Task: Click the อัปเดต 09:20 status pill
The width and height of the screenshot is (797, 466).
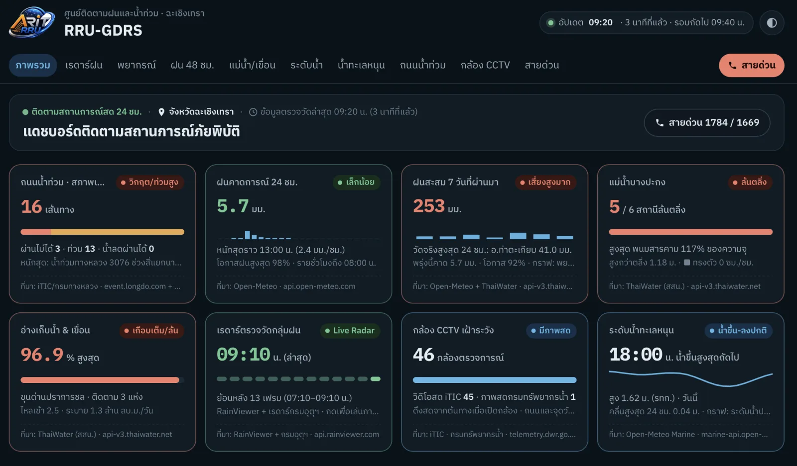Action: pyautogui.click(x=646, y=23)
